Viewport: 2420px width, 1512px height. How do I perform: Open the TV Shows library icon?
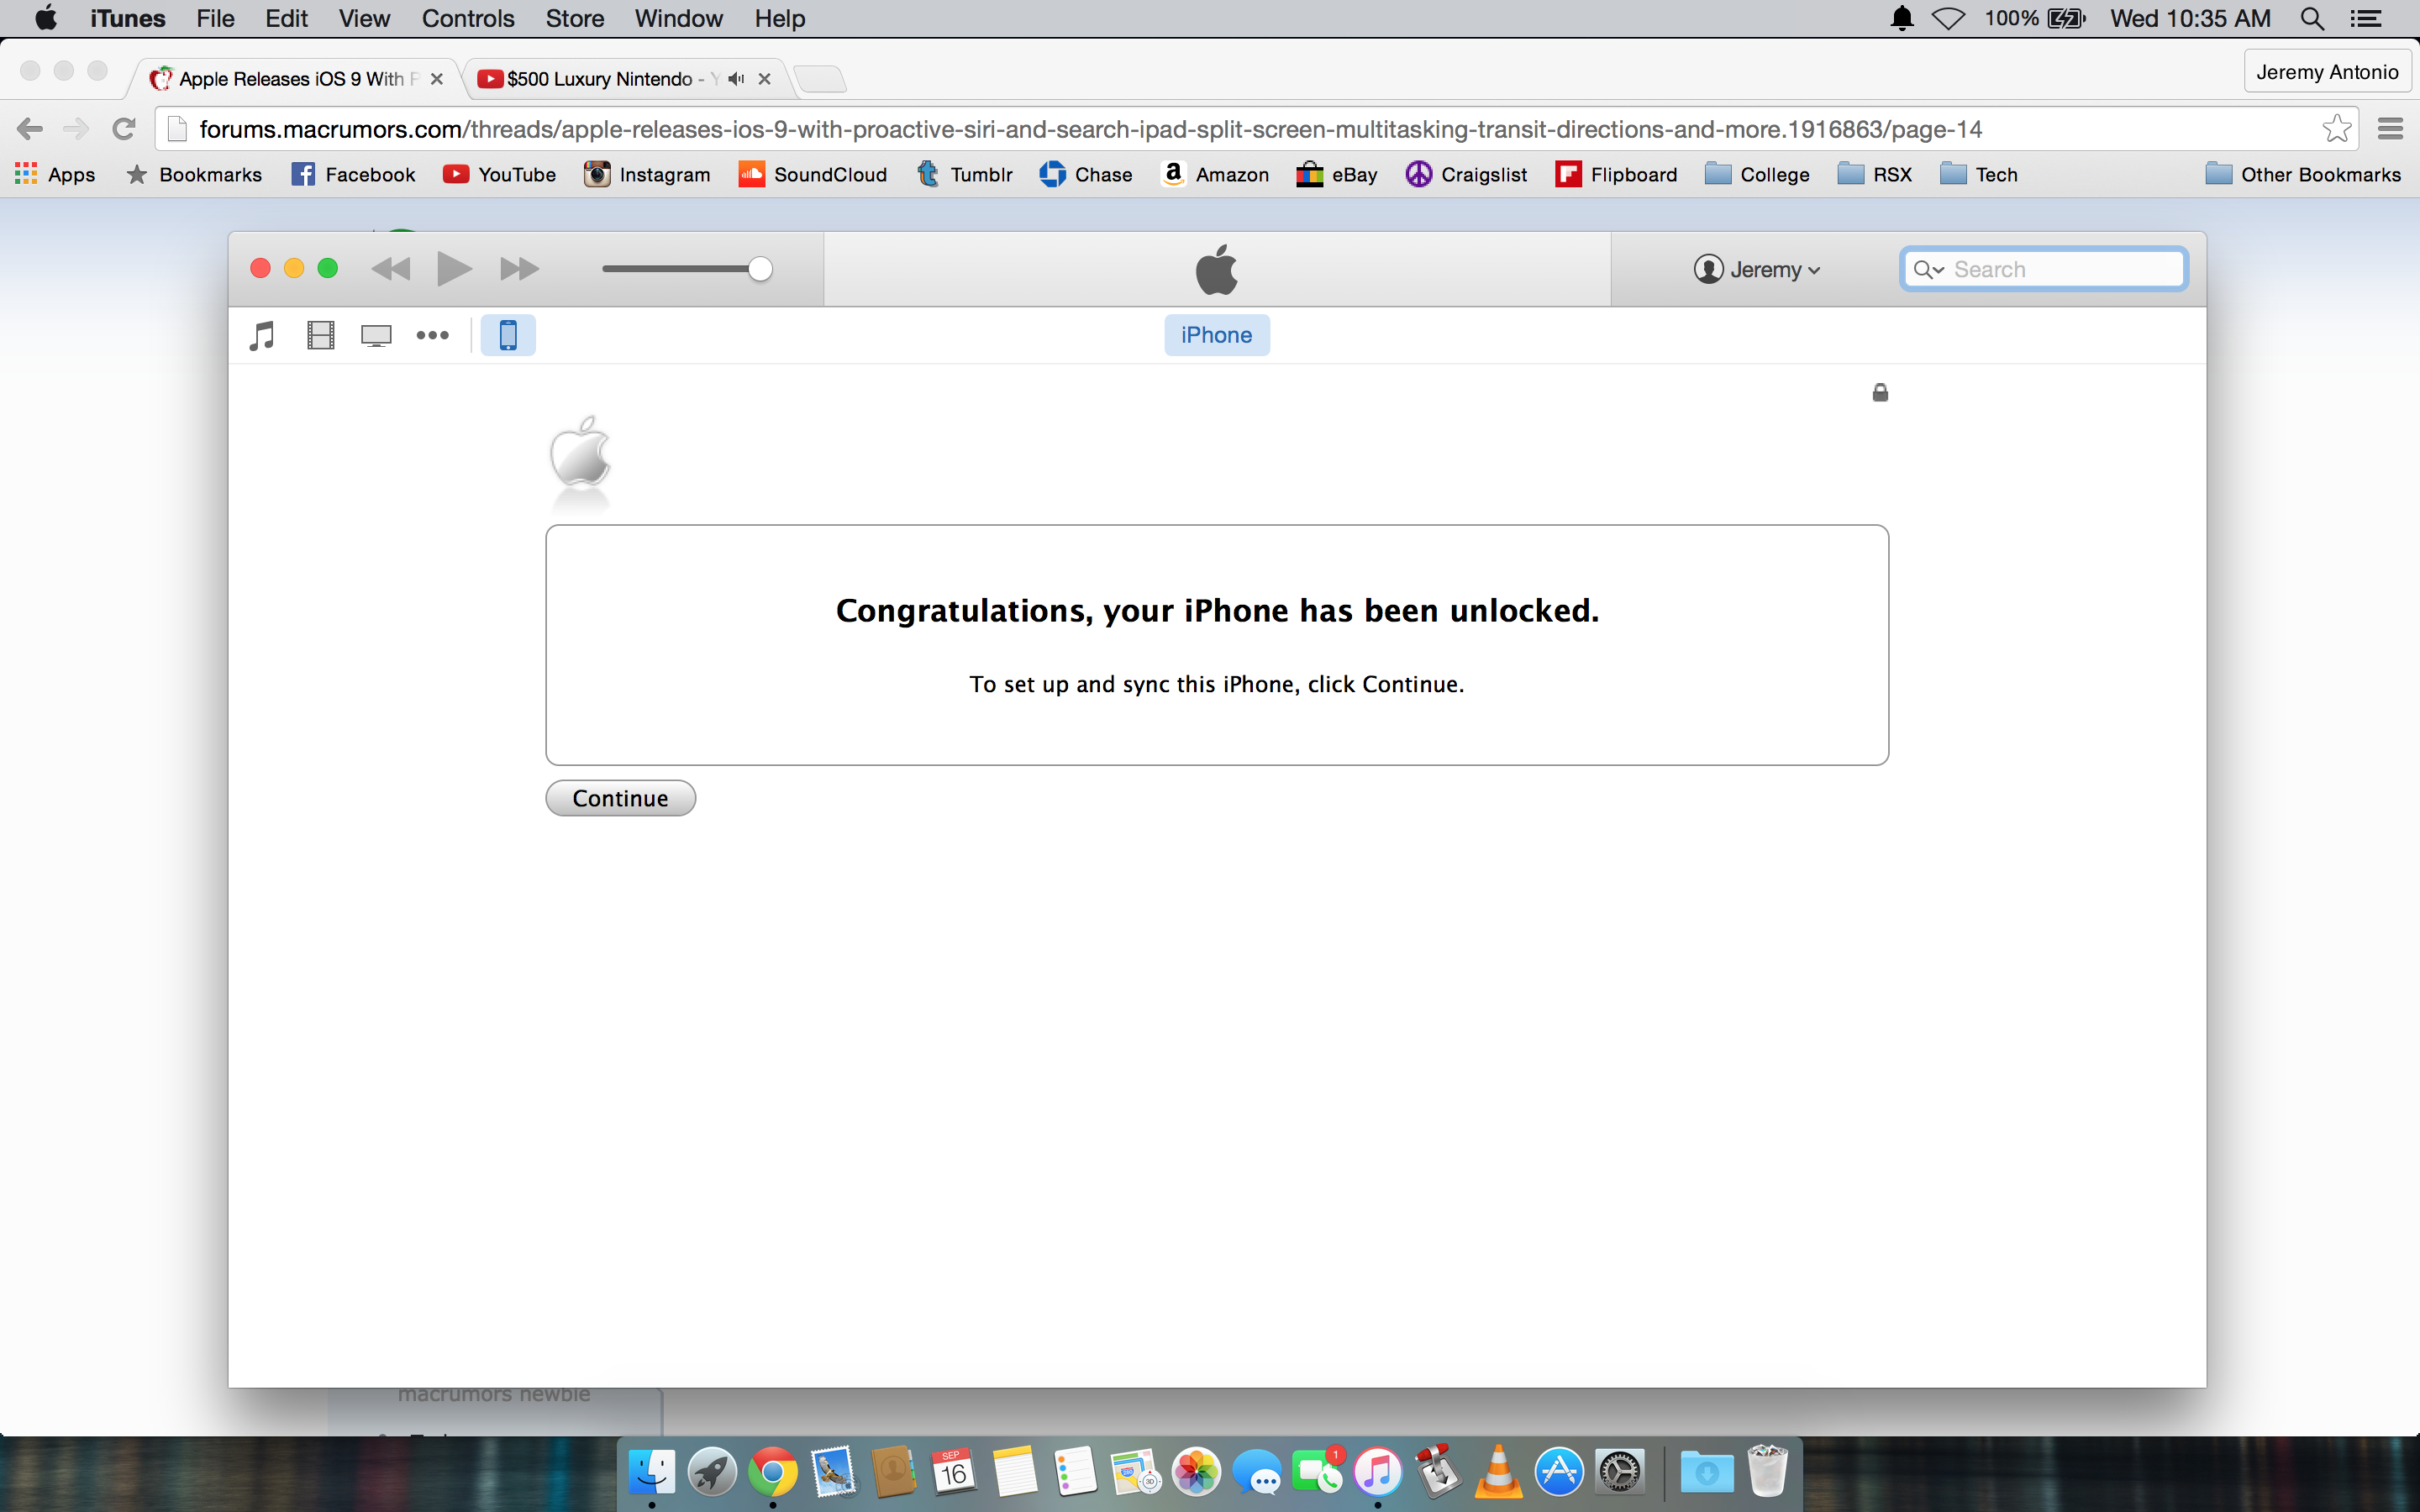coord(376,335)
